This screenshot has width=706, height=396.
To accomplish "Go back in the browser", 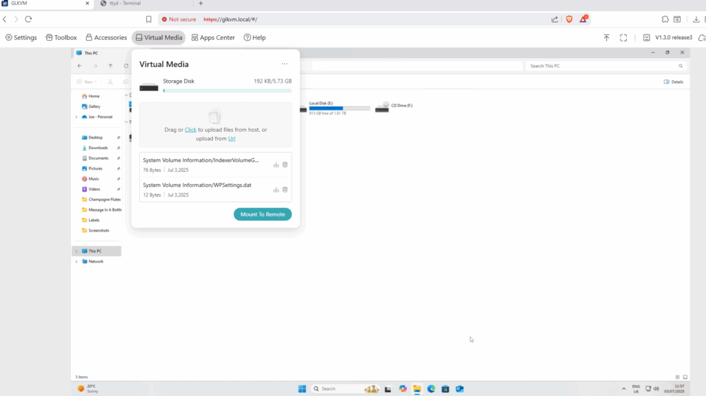I will coord(5,19).
